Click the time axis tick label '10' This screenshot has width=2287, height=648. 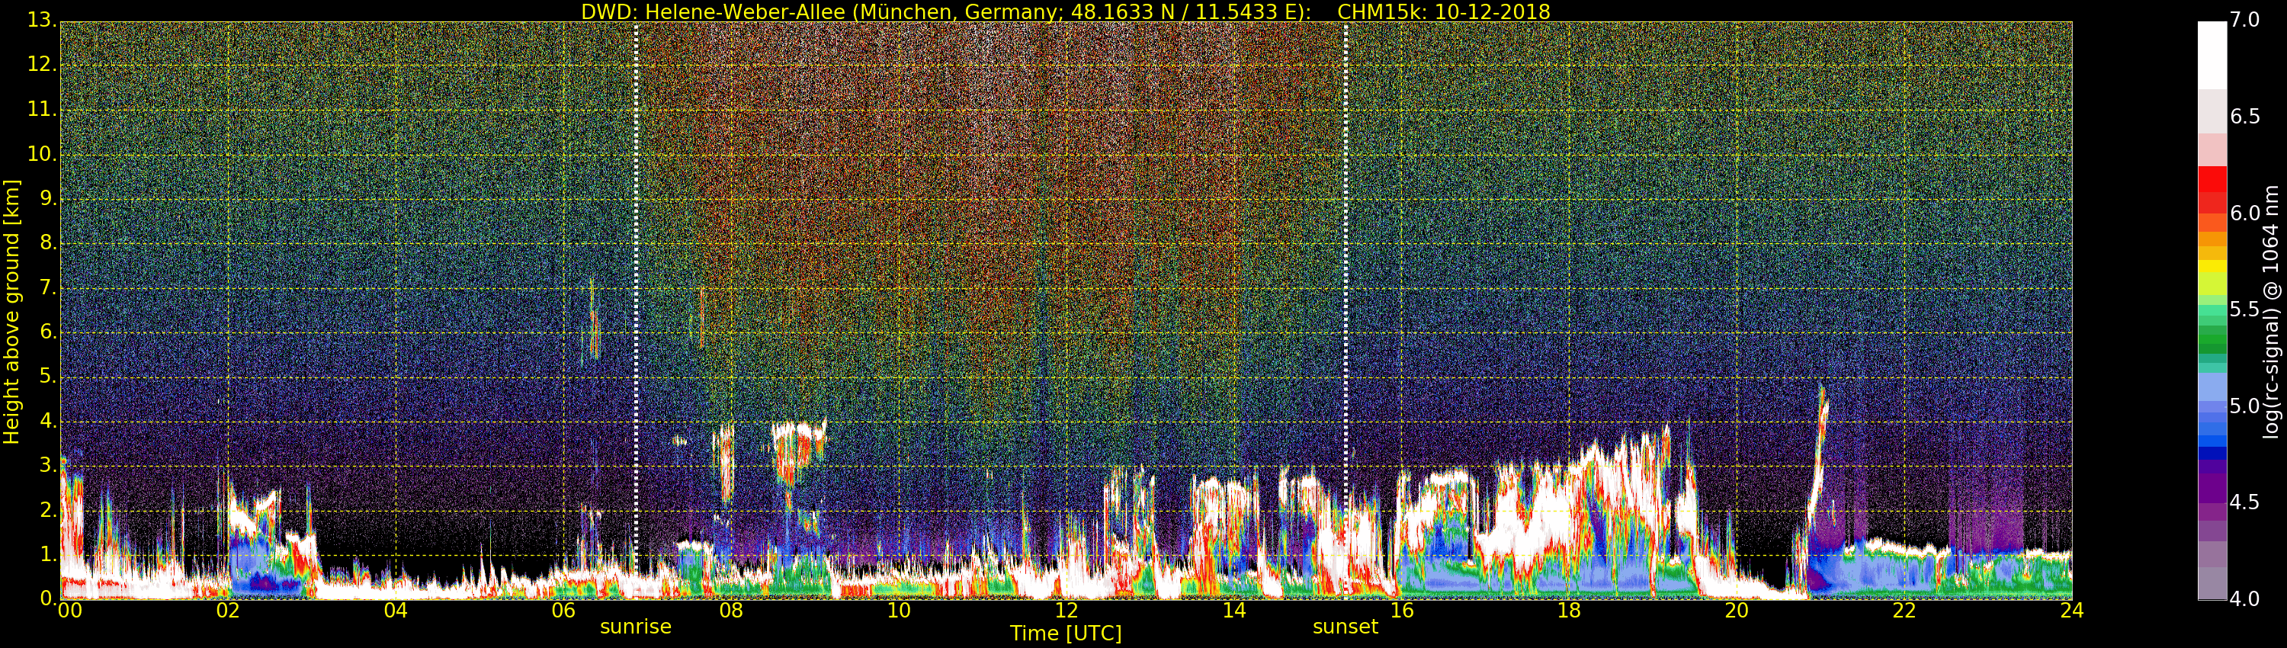899,611
